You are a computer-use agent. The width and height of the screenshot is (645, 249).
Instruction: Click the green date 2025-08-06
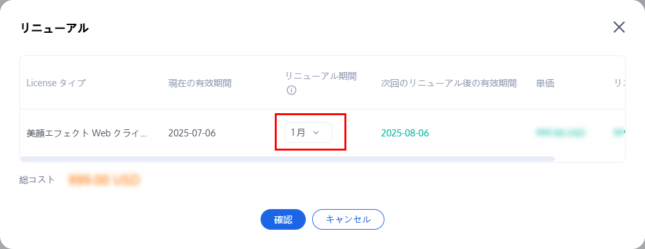pyautogui.click(x=405, y=133)
